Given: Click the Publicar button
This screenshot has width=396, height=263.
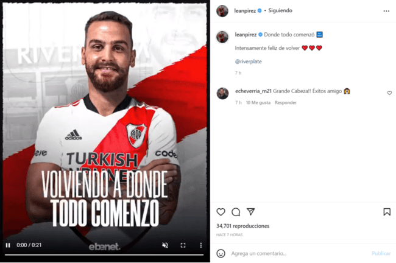Looking at the screenshot, I should pos(381,253).
